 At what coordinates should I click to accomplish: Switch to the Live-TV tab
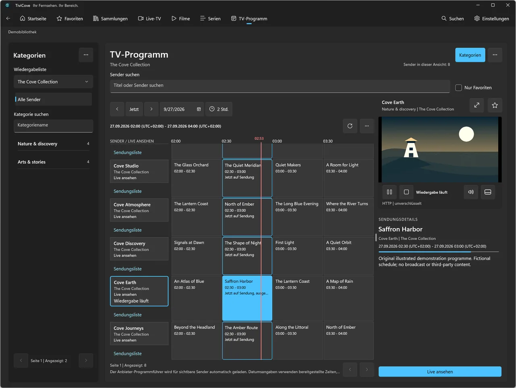click(150, 19)
